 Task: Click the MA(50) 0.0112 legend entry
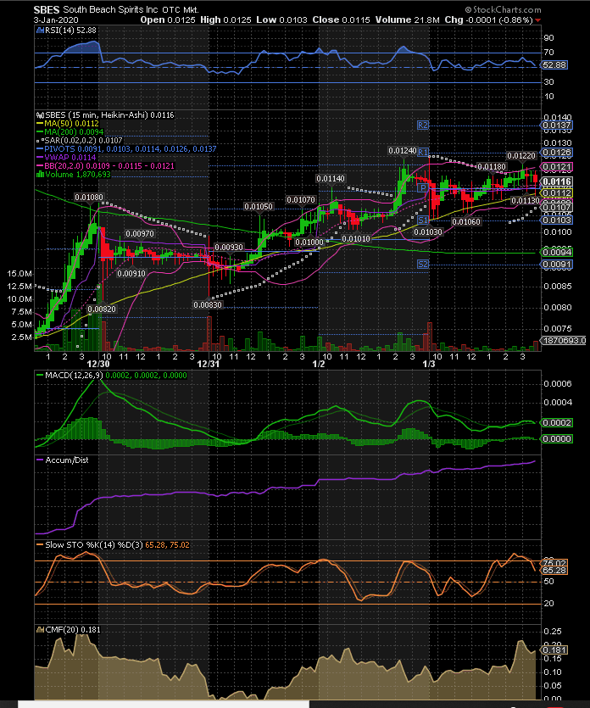(x=67, y=123)
